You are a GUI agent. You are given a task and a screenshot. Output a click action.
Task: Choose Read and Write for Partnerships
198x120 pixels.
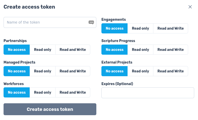click(73, 50)
